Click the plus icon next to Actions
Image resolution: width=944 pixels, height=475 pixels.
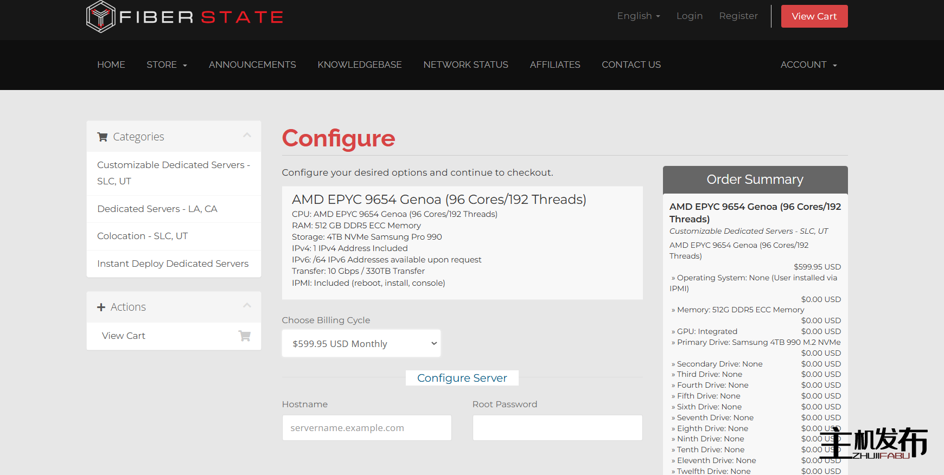(101, 307)
